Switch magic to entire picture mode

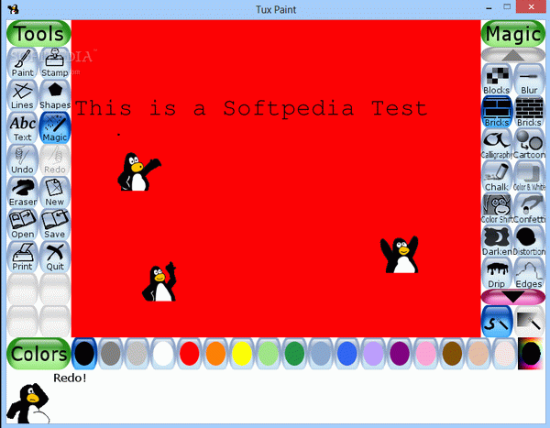point(529,322)
